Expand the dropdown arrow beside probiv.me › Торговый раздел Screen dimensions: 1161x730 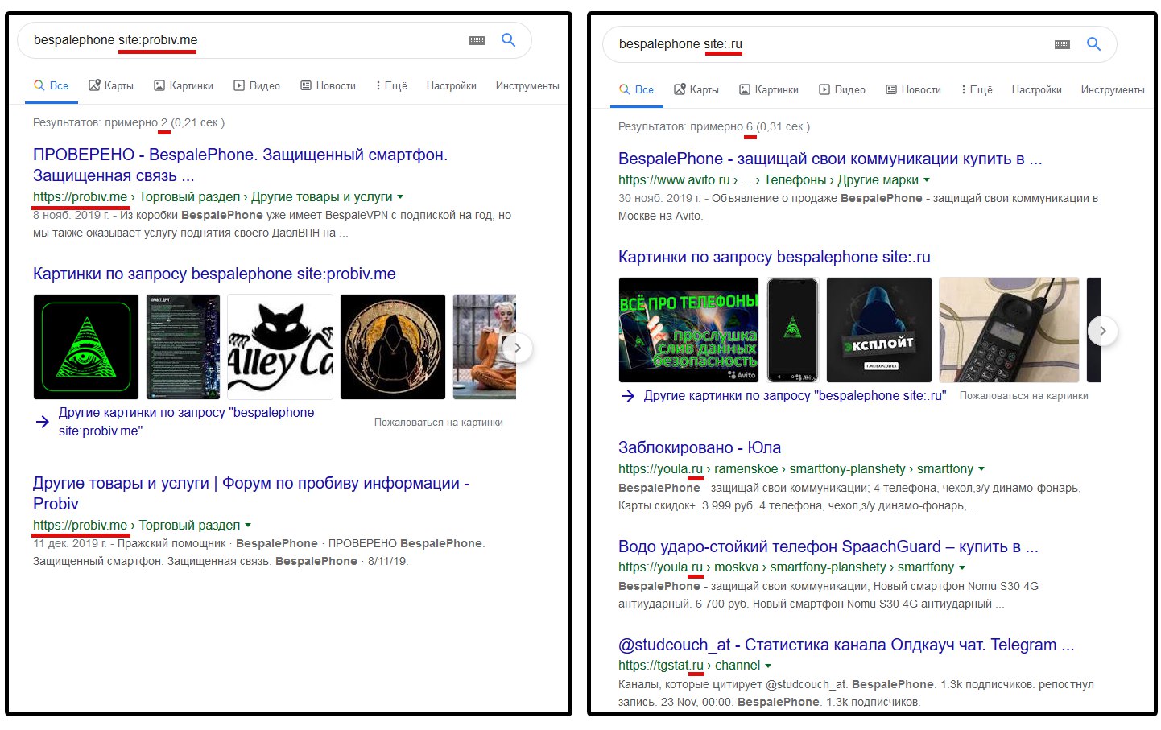pos(248,526)
